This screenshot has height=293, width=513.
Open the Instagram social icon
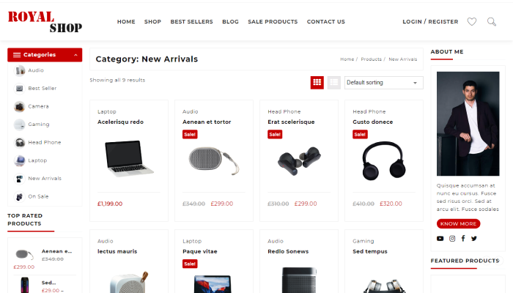click(x=452, y=238)
